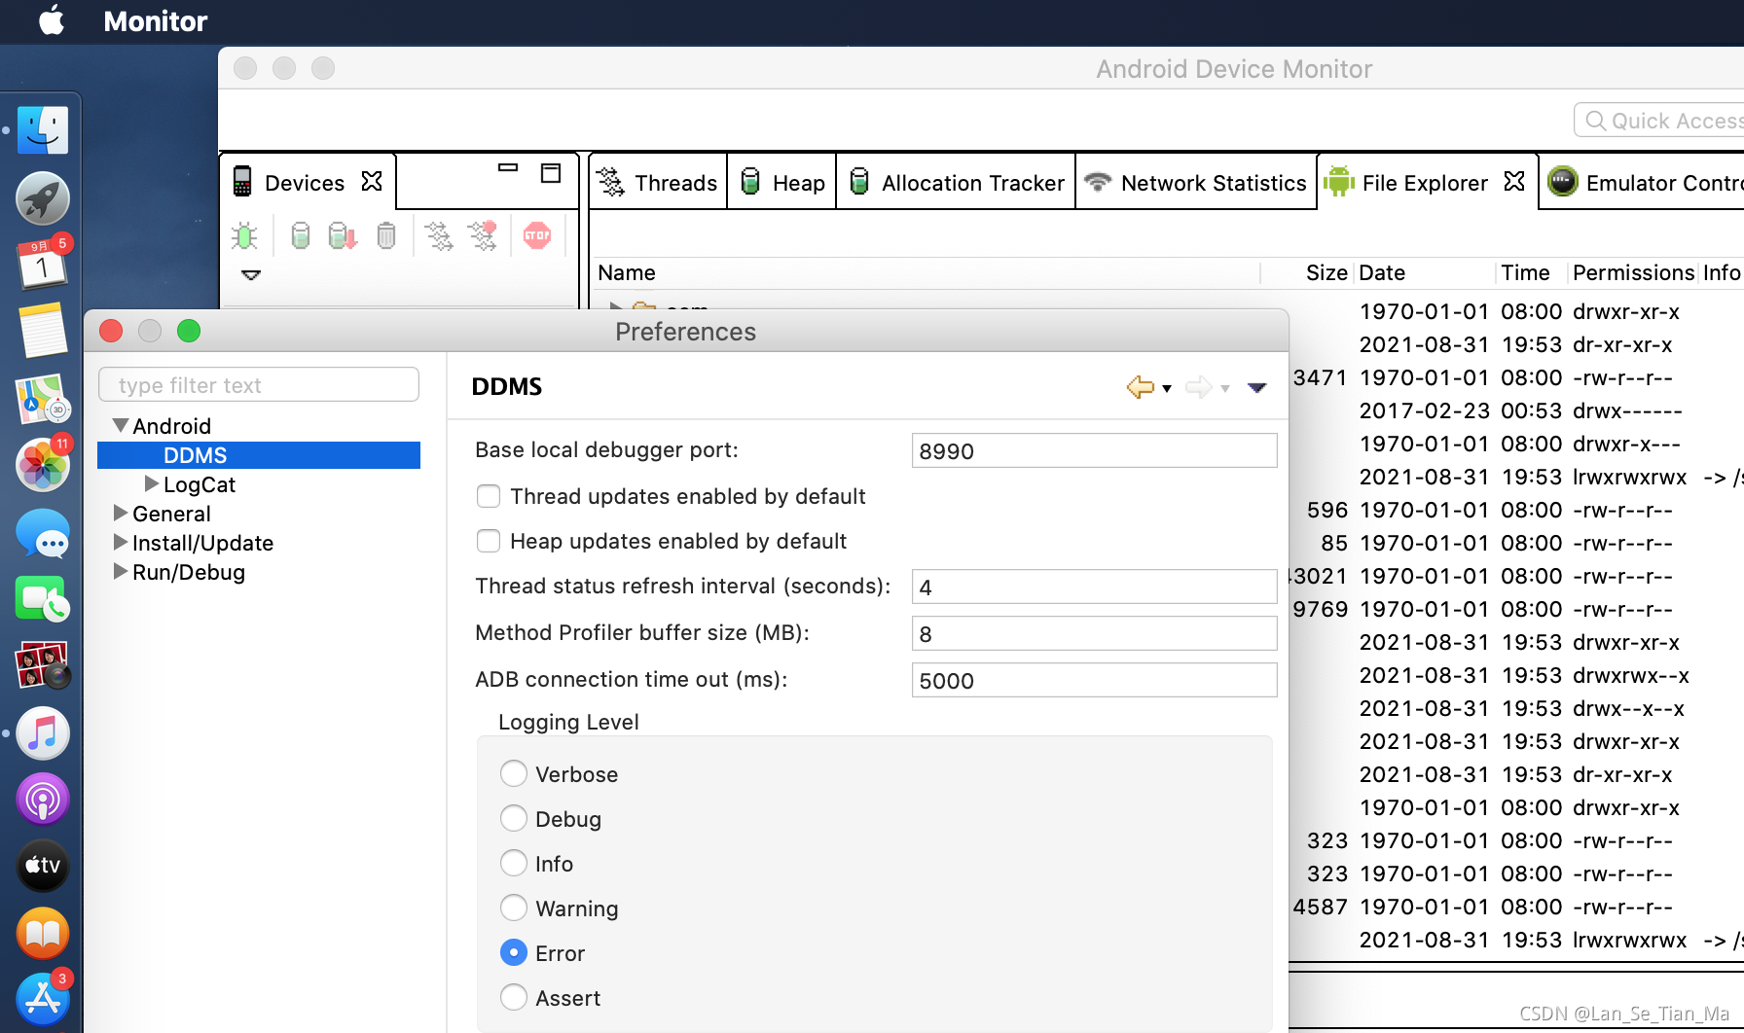Open the Monitor menu in menu bar
Viewport: 1744px width, 1033px height.
[156, 20]
